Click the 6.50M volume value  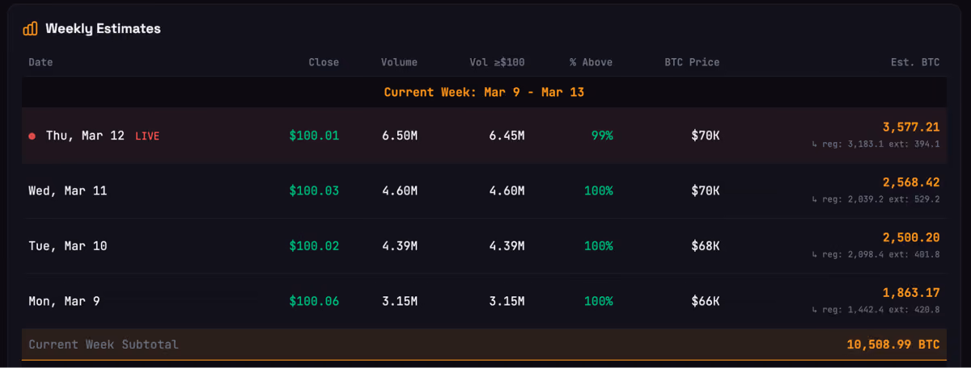coord(399,136)
